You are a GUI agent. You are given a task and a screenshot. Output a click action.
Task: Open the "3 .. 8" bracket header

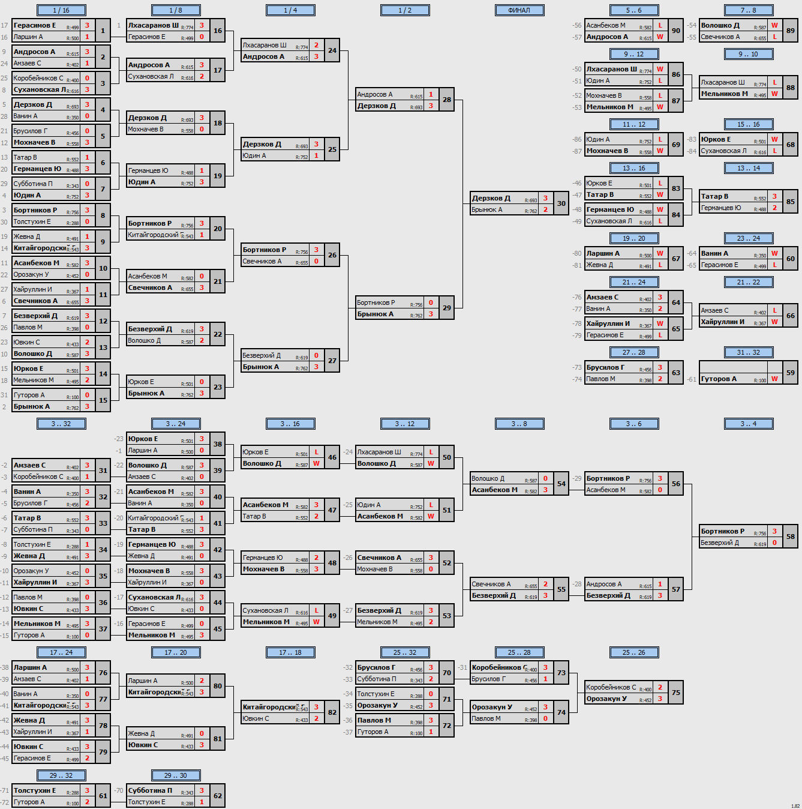tap(519, 424)
